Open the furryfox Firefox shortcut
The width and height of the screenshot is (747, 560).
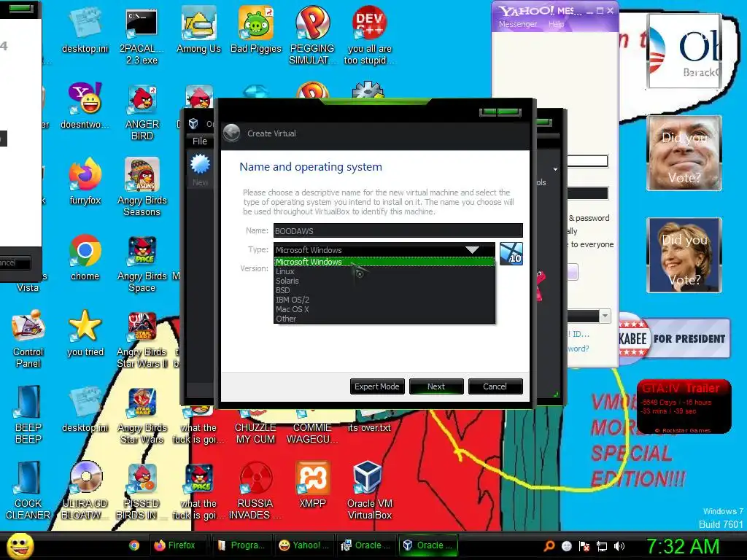click(x=85, y=182)
